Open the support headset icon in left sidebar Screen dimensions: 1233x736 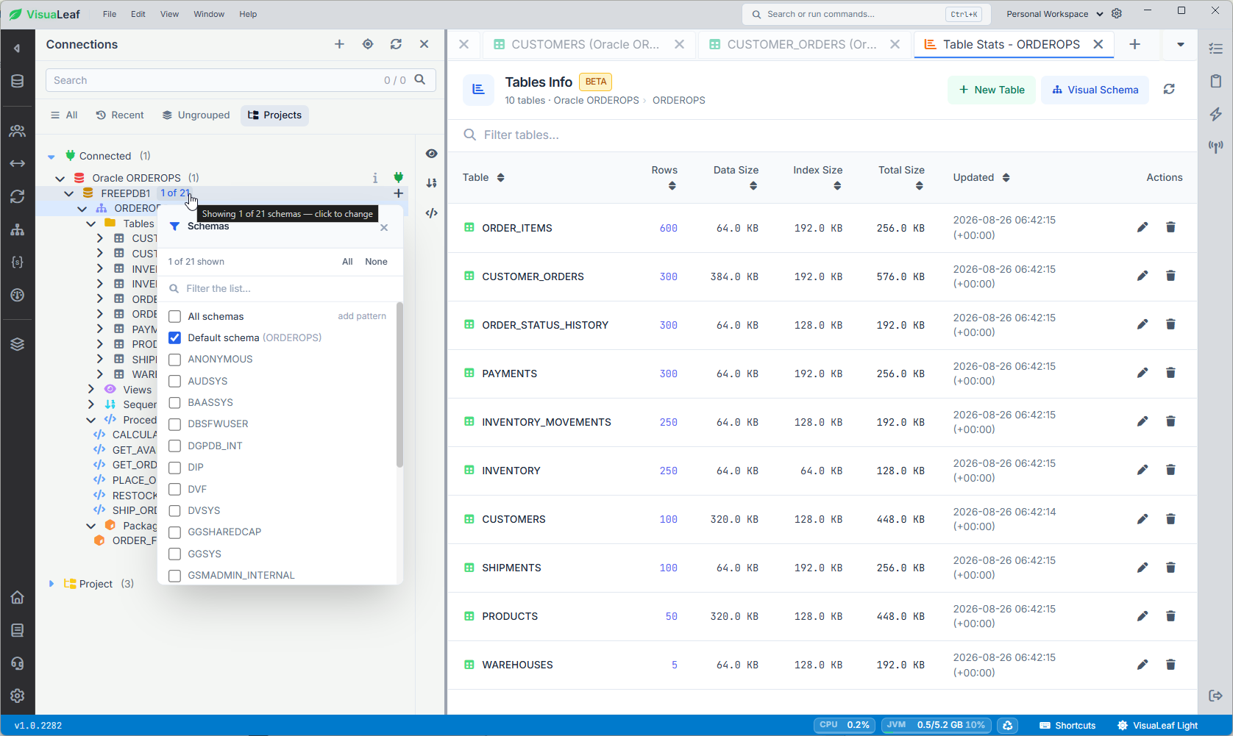[18, 663]
